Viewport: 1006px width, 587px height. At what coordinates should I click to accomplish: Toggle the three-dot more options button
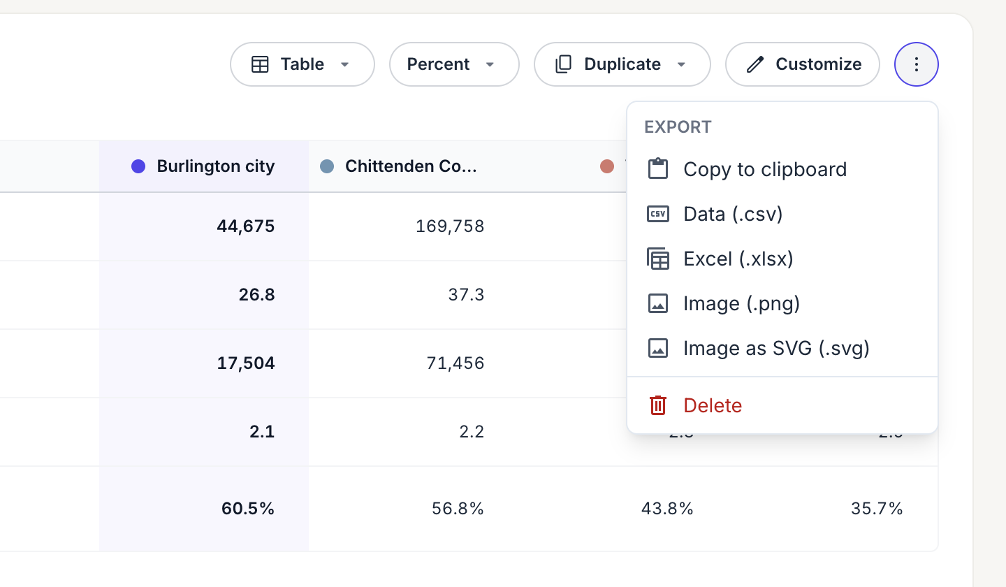pos(917,64)
